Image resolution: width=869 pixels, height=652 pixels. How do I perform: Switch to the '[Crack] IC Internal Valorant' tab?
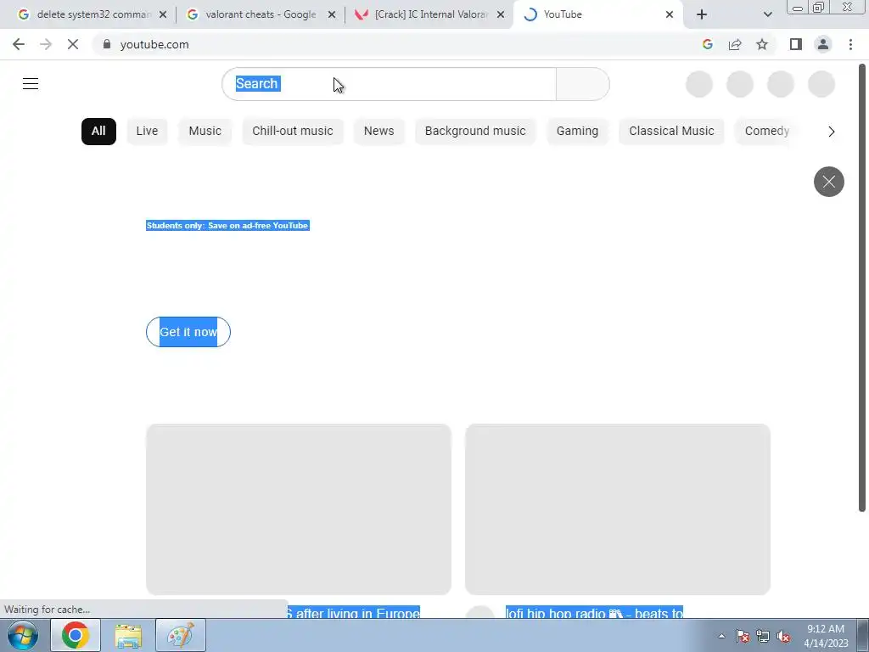[x=430, y=14]
